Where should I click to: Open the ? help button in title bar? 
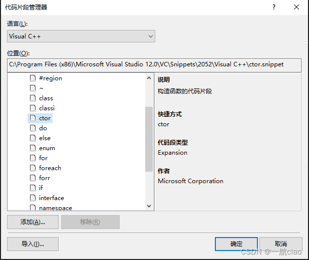[x=274, y=7]
